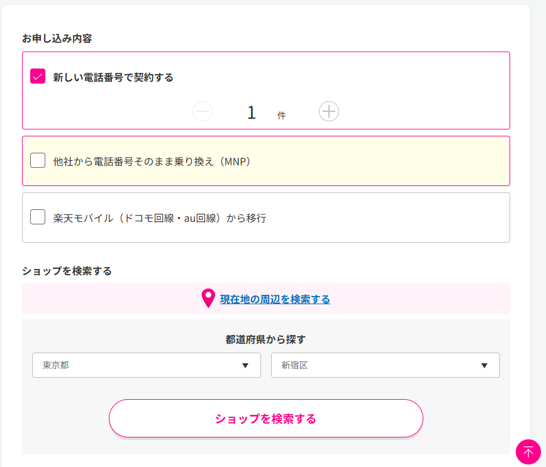This screenshot has width=546, height=467.
Task: Click the お申し込み内容 section heading
Action: (x=57, y=38)
